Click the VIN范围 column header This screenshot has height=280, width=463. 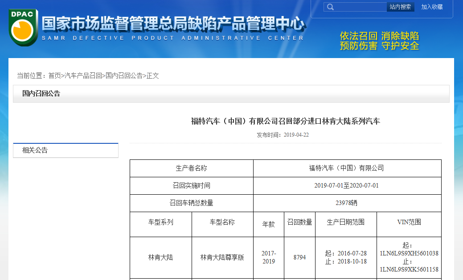click(x=409, y=224)
